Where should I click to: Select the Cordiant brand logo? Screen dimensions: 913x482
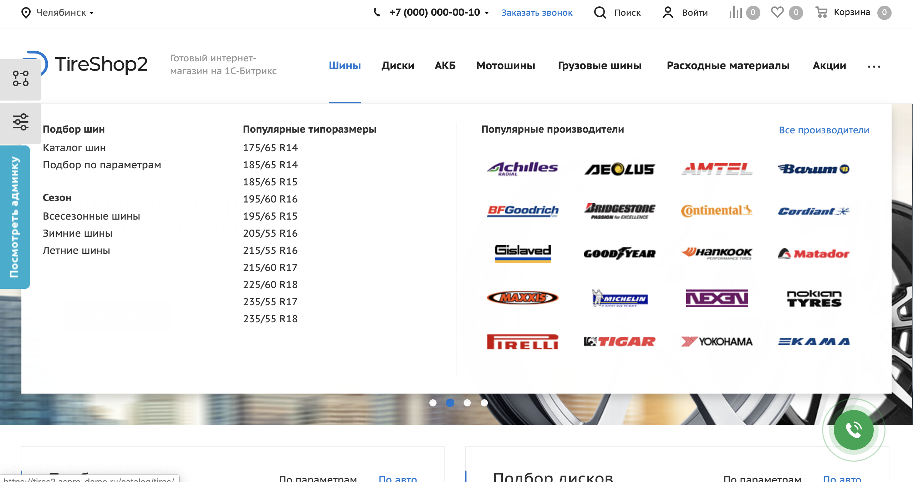coord(814,211)
